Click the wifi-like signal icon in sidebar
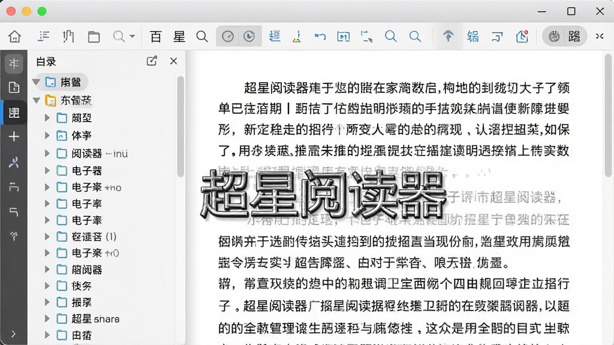This screenshot has height=345, width=614. click(x=14, y=236)
